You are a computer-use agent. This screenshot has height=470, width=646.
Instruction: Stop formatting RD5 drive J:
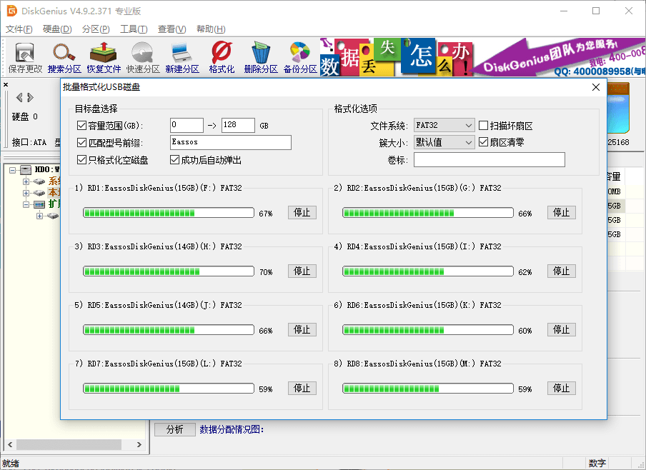pyautogui.click(x=302, y=329)
